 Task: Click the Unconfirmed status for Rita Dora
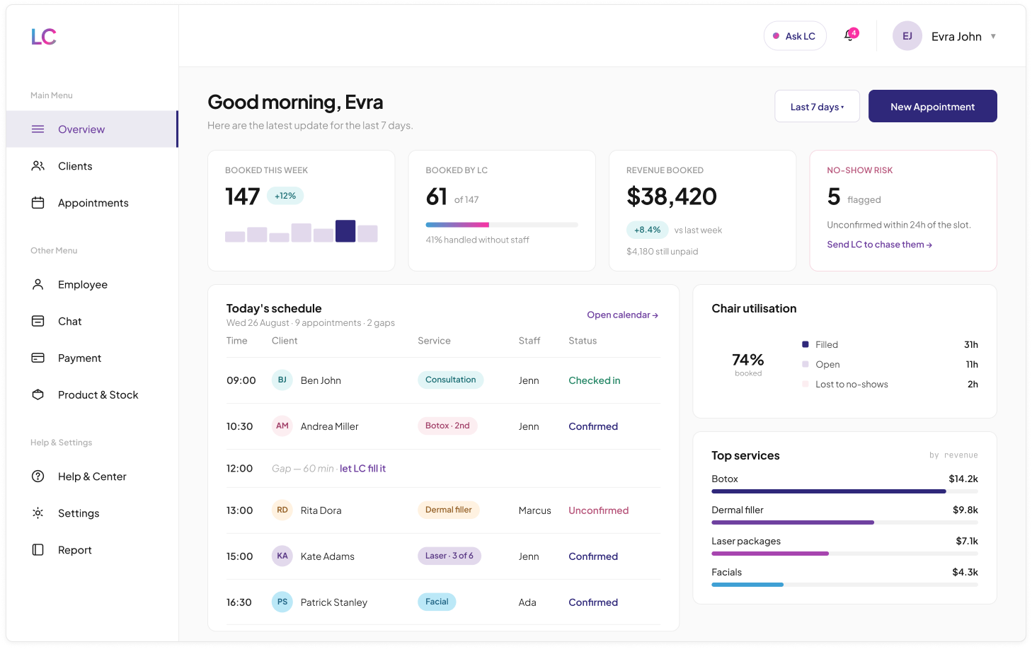pos(598,510)
